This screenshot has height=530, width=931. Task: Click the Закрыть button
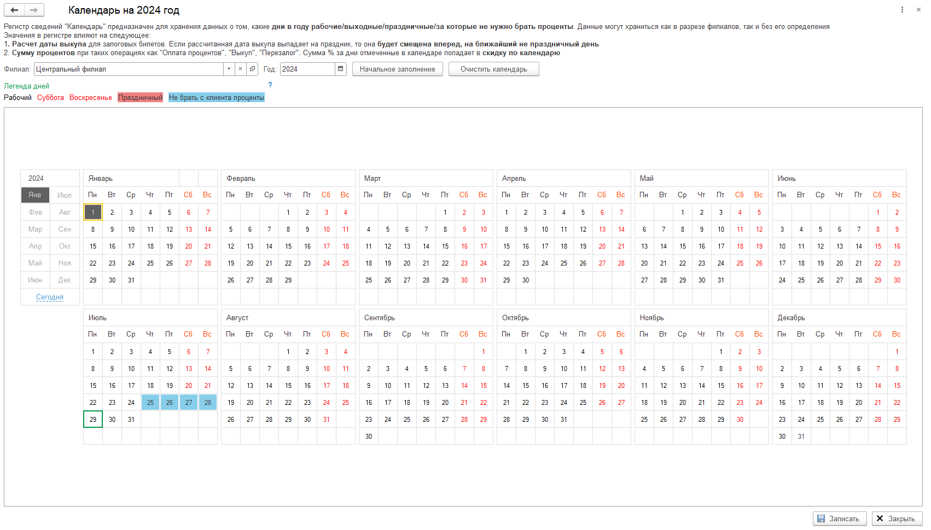coord(897,519)
